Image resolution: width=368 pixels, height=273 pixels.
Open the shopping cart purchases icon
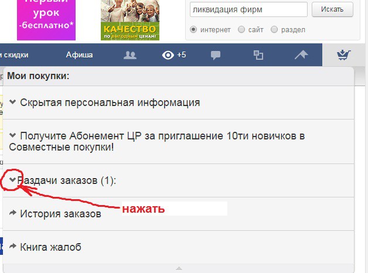[x=343, y=55]
